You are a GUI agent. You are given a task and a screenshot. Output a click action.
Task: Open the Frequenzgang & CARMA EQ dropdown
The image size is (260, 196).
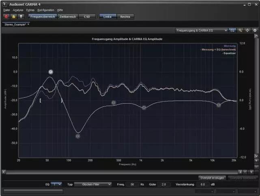[x=202, y=30]
